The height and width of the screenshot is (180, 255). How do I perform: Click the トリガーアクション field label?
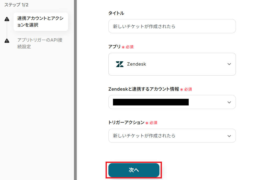(x=126, y=123)
